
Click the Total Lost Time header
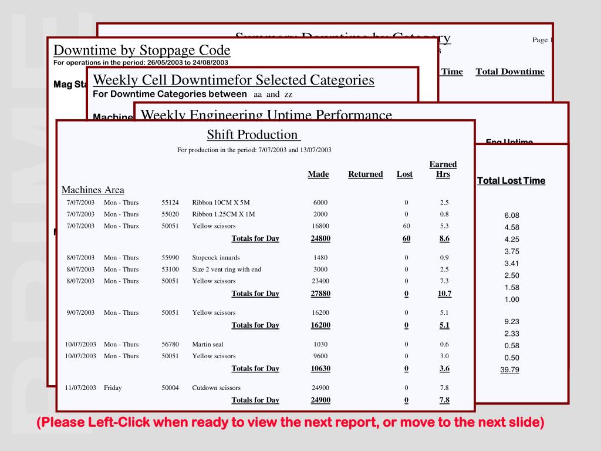(x=511, y=181)
